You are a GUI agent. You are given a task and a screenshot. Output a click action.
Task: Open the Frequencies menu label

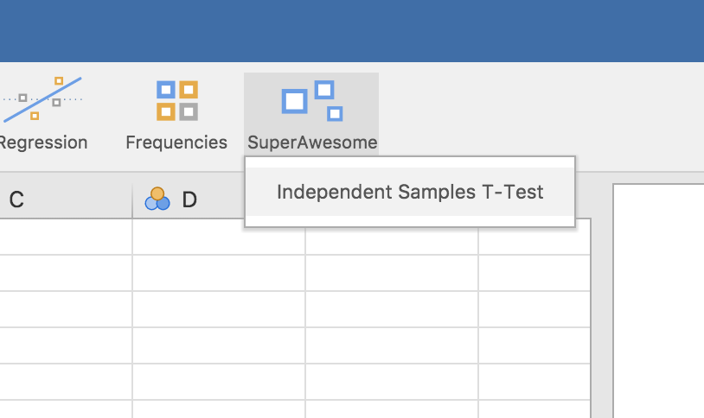176,142
